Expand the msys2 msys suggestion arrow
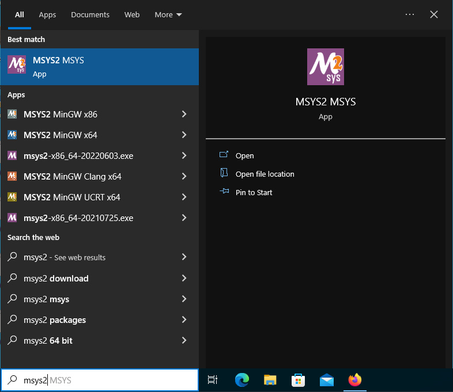This screenshot has width=453, height=392. coord(184,299)
